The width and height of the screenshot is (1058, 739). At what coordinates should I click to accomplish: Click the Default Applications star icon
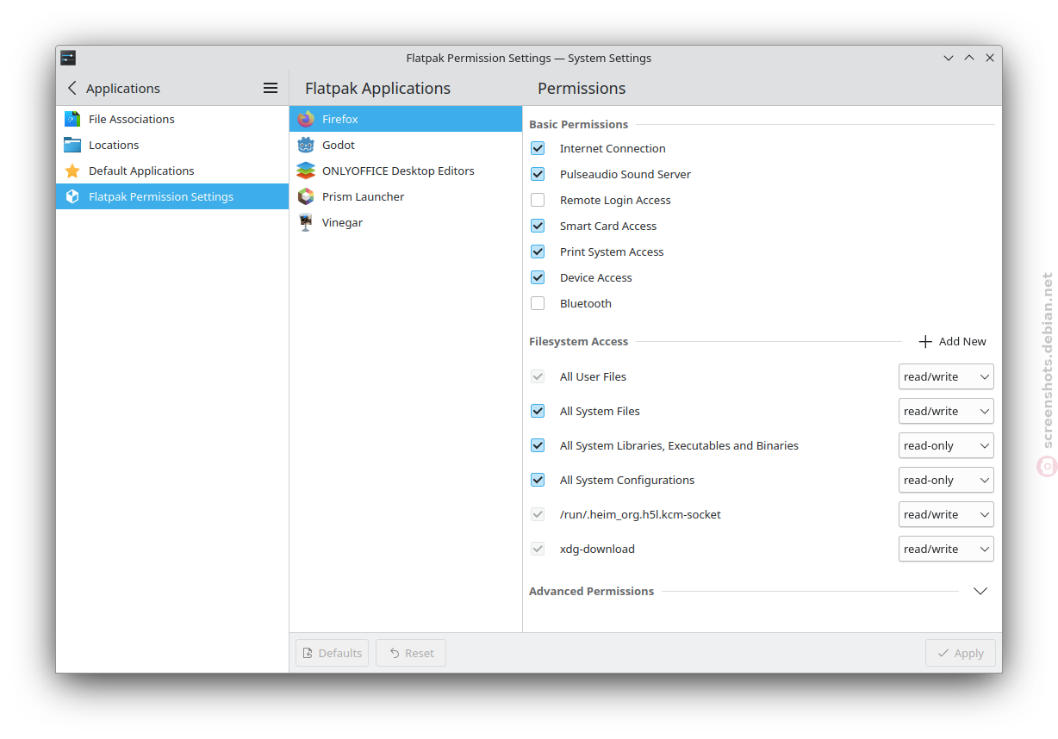click(72, 171)
